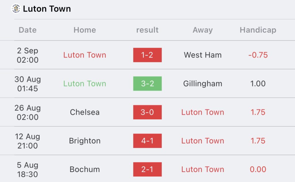Select the Date column header
Image resolution: width=295 pixels, height=182 pixels.
pyautogui.click(x=28, y=30)
